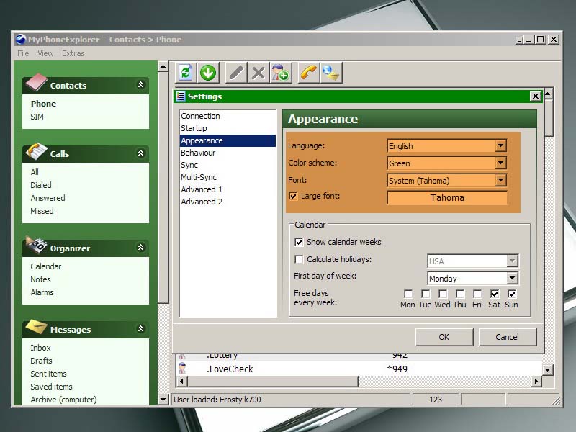Viewport: 576px width, 432px height.
Task: Click the Cancel button
Action: coord(508,337)
